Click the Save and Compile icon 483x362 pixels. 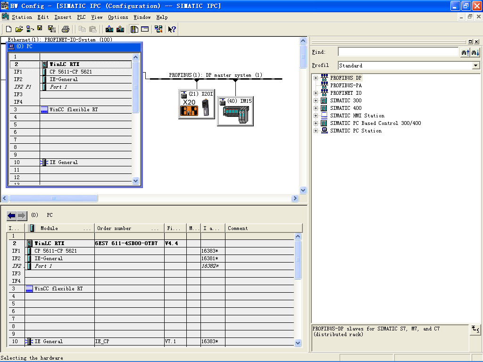click(52, 29)
